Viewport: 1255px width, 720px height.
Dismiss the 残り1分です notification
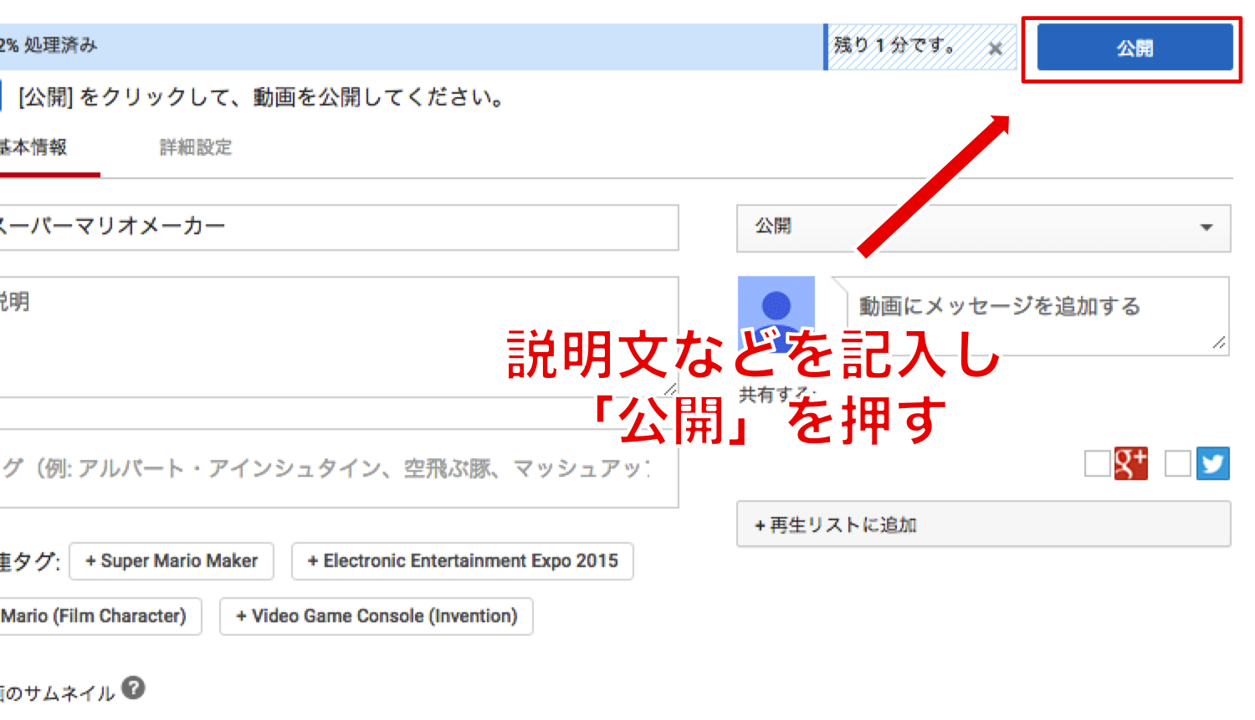tap(995, 49)
